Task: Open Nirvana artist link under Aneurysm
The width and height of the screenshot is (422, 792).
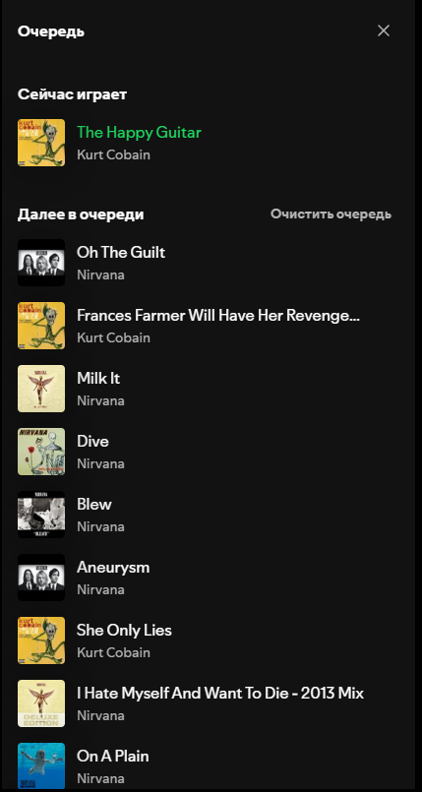Action: [x=100, y=589]
